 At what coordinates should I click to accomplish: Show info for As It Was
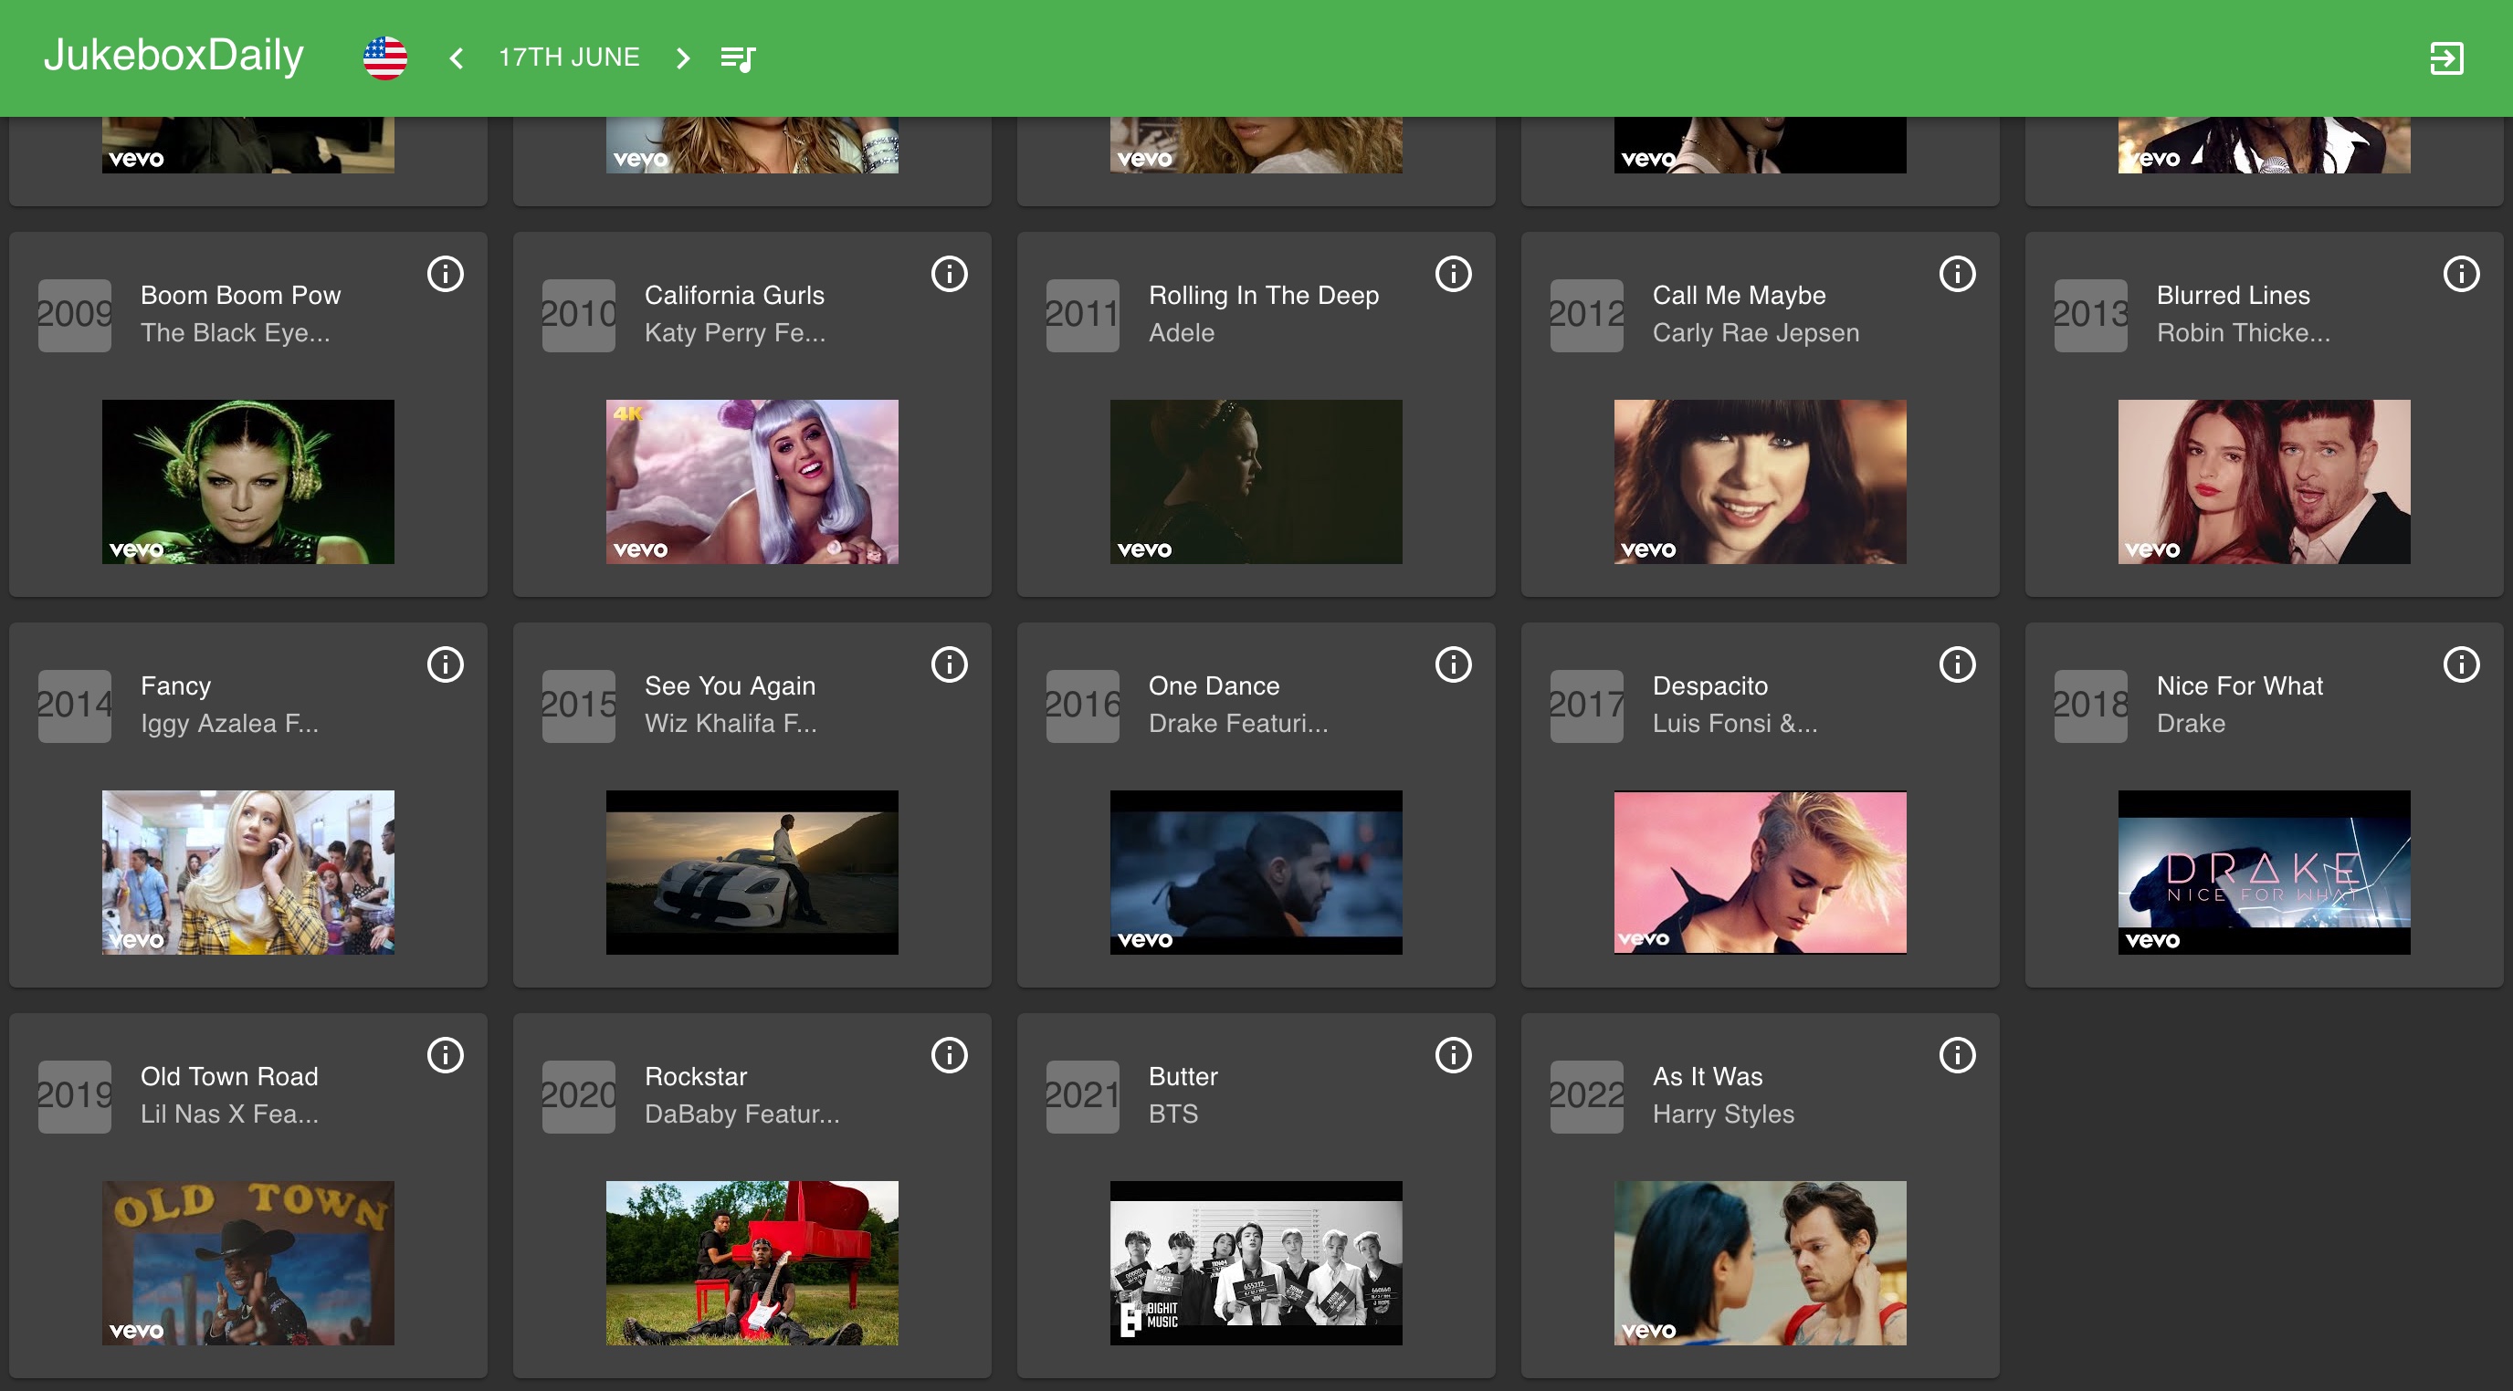point(1956,1055)
